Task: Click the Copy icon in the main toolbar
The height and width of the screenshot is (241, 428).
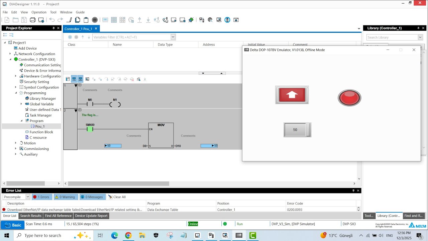Action: (x=78, y=20)
